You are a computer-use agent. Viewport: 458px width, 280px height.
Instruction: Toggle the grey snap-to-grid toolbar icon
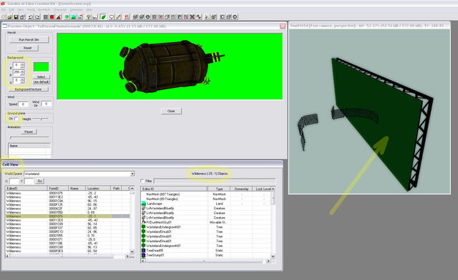[45, 17]
